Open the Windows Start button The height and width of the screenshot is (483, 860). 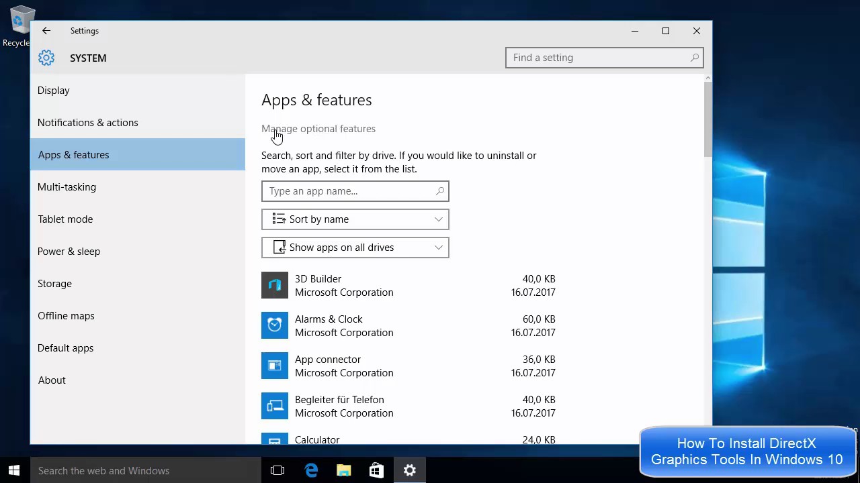click(15, 470)
